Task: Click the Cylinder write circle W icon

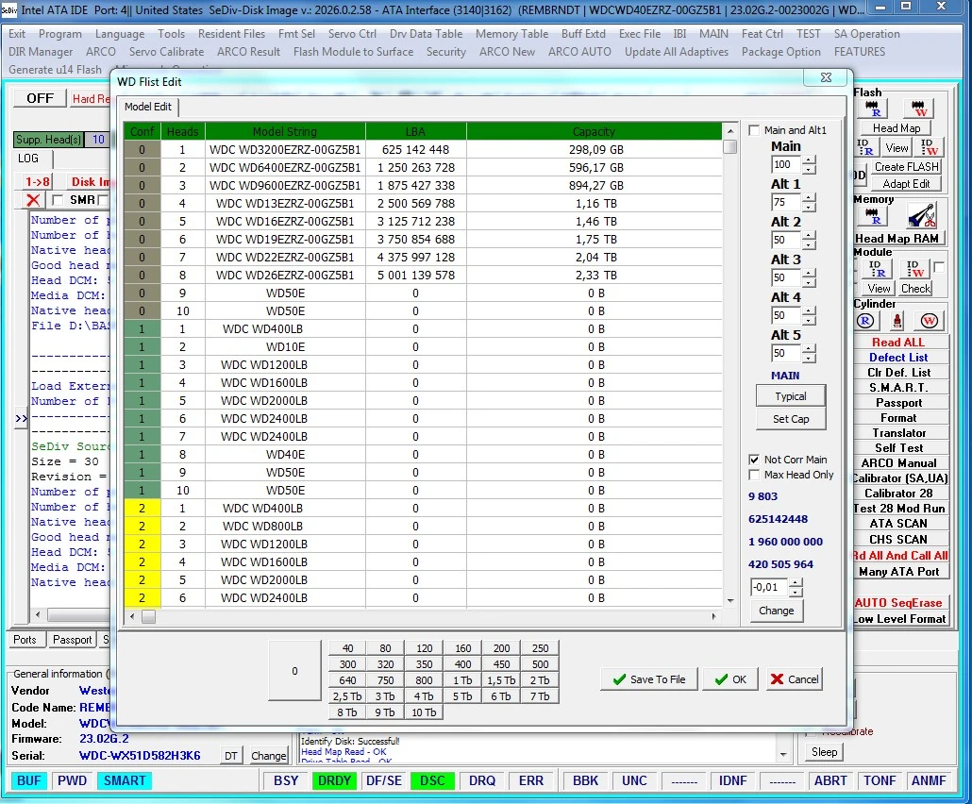Action: [x=929, y=321]
